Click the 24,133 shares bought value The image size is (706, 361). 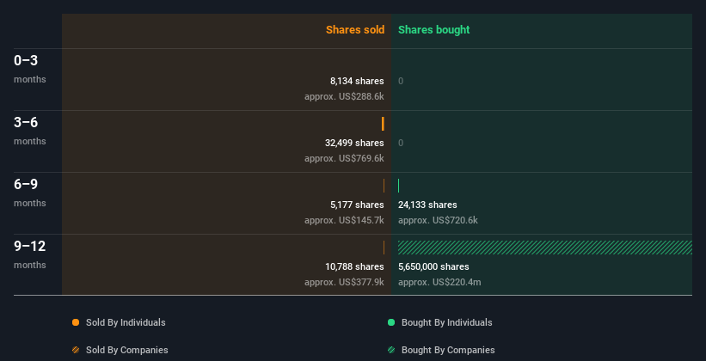[427, 205]
